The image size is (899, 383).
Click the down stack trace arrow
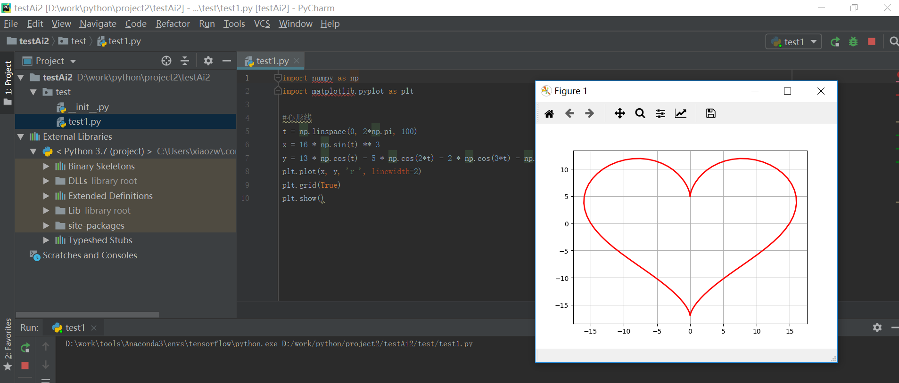(x=46, y=365)
